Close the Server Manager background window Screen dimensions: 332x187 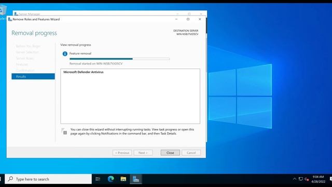coord(201,14)
